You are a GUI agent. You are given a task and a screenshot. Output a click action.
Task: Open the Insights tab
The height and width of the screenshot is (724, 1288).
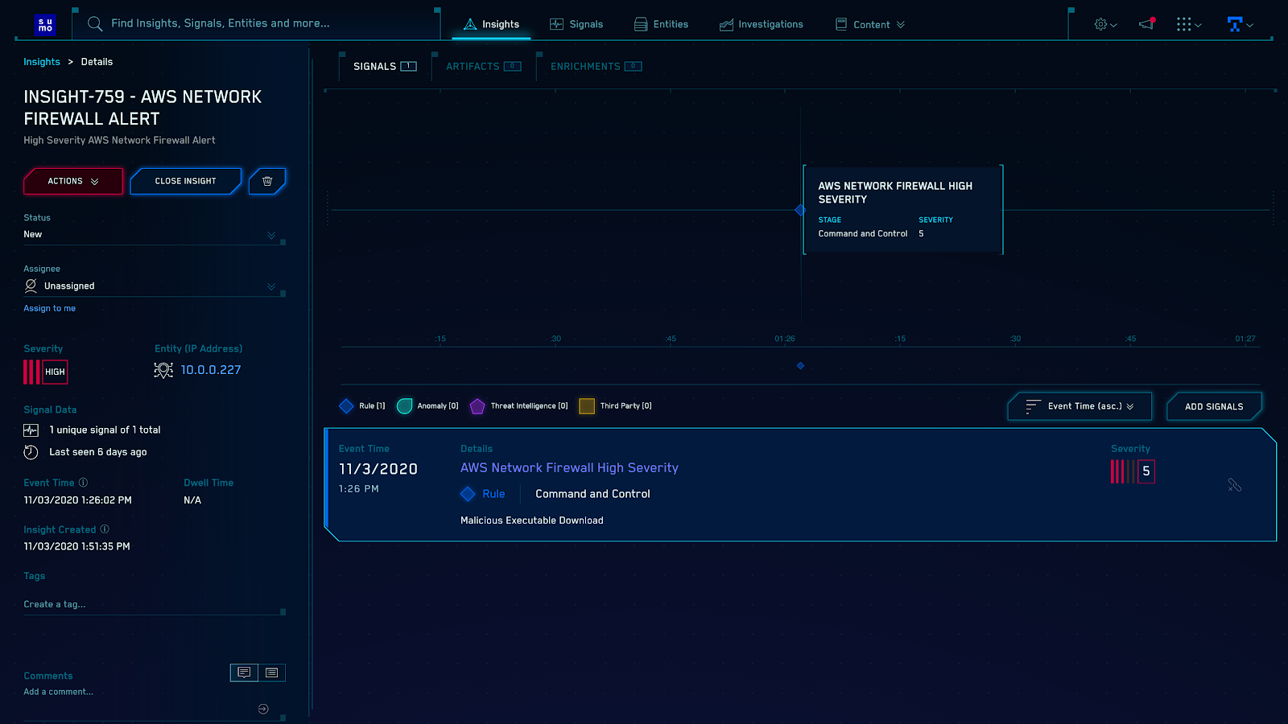tap(491, 24)
